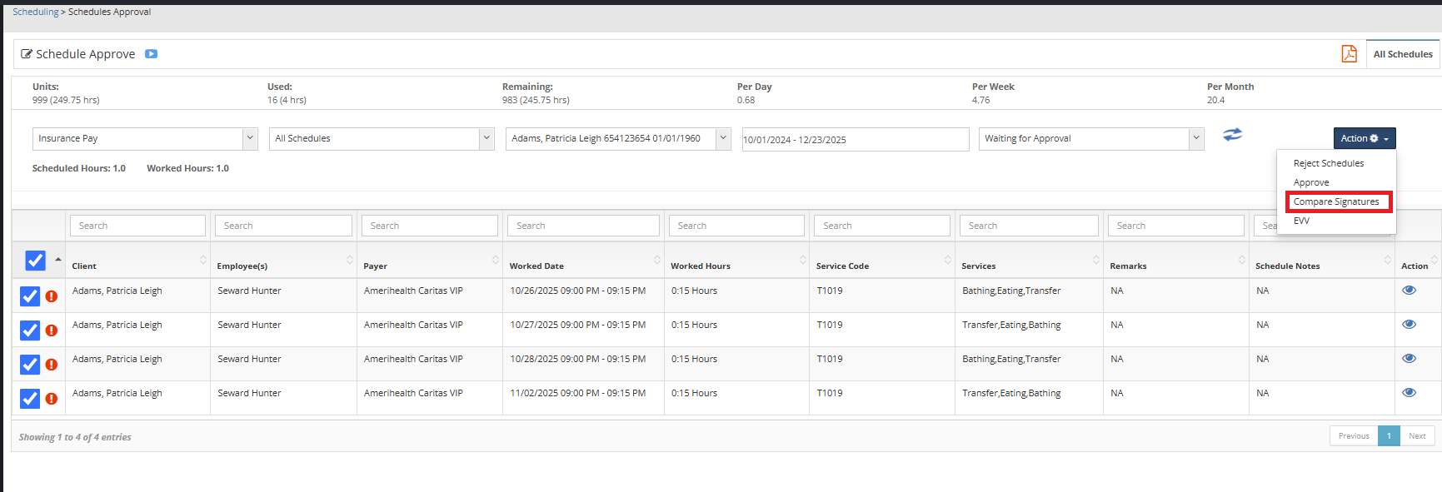Screen dimensions: 1442x492
Task: Expand the Waiting for Approval status dropdown
Action: click(1091, 139)
